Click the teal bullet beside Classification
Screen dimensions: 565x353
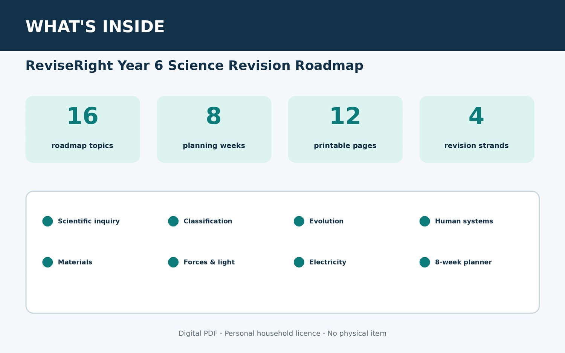pos(173,221)
